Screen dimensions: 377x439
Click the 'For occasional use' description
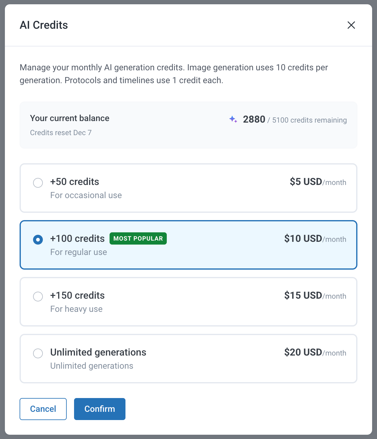(x=86, y=195)
